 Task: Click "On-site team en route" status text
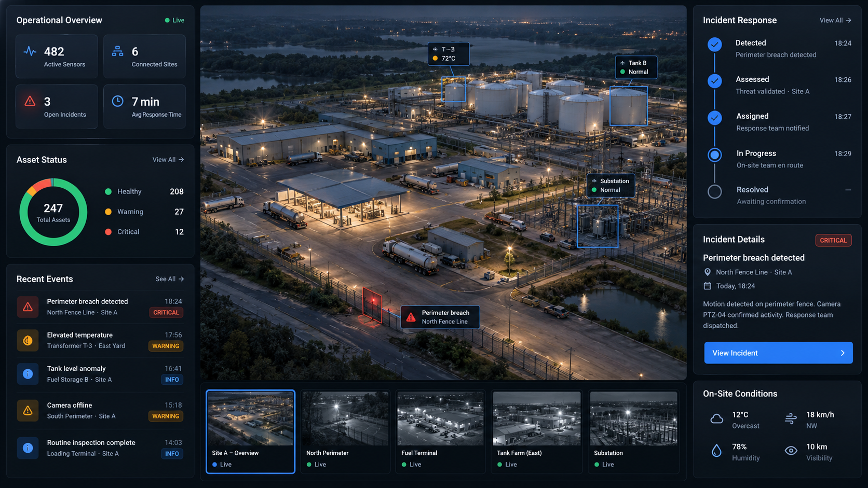point(770,165)
